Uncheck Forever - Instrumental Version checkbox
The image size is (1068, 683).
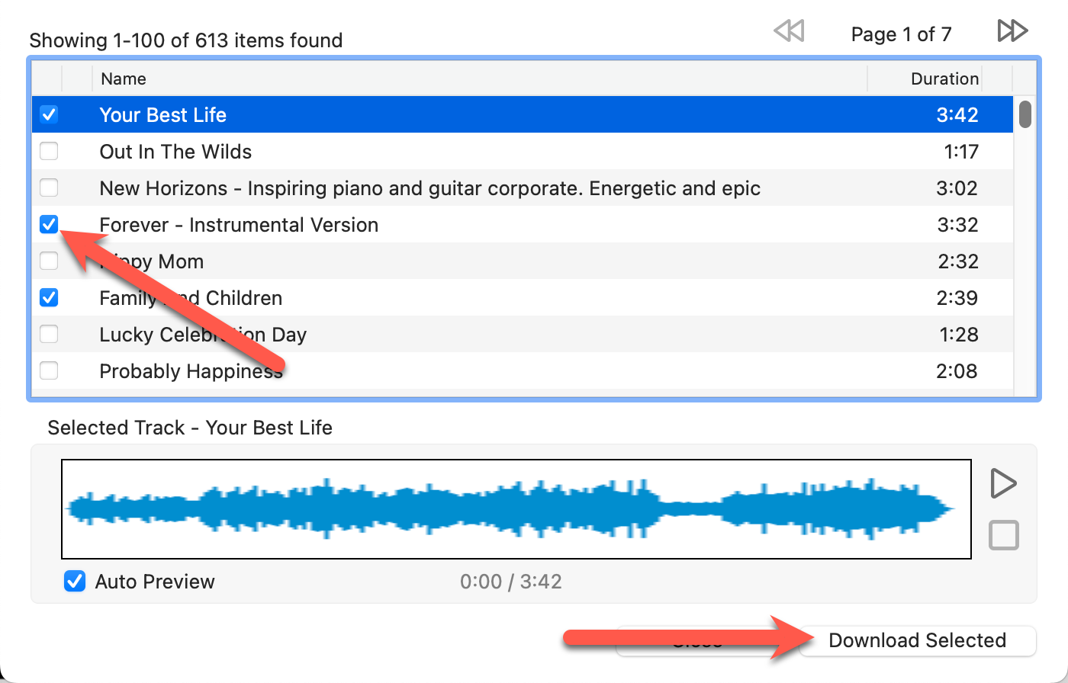pyautogui.click(x=49, y=224)
